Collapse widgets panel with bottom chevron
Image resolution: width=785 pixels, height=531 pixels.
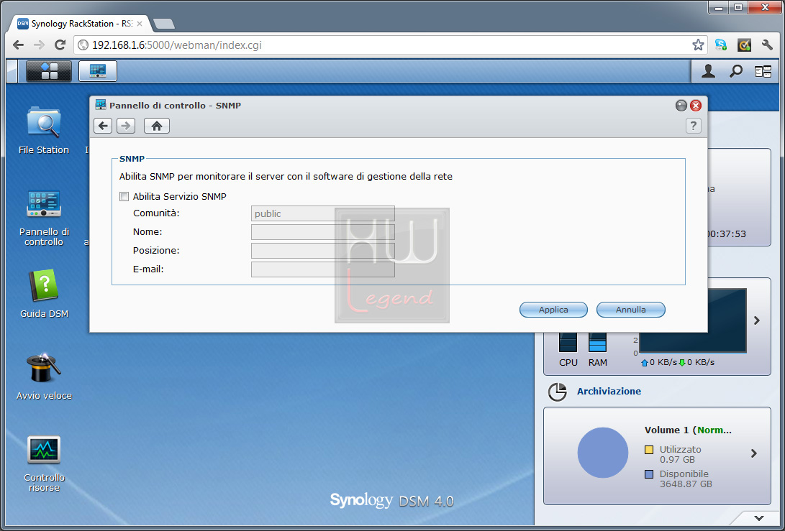pyautogui.click(x=759, y=518)
